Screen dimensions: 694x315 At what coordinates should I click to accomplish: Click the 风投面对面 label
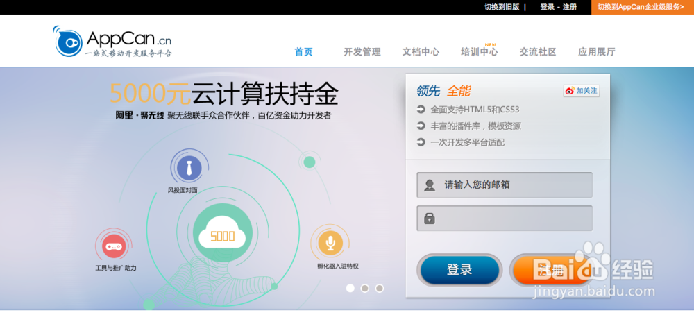coord(183,191)
